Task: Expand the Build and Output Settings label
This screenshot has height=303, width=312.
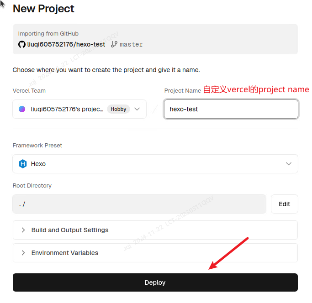Action: pos(70,230)
